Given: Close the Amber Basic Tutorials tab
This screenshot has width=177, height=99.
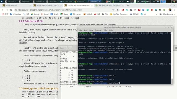Looking at the screenshot, I should 61,5.
